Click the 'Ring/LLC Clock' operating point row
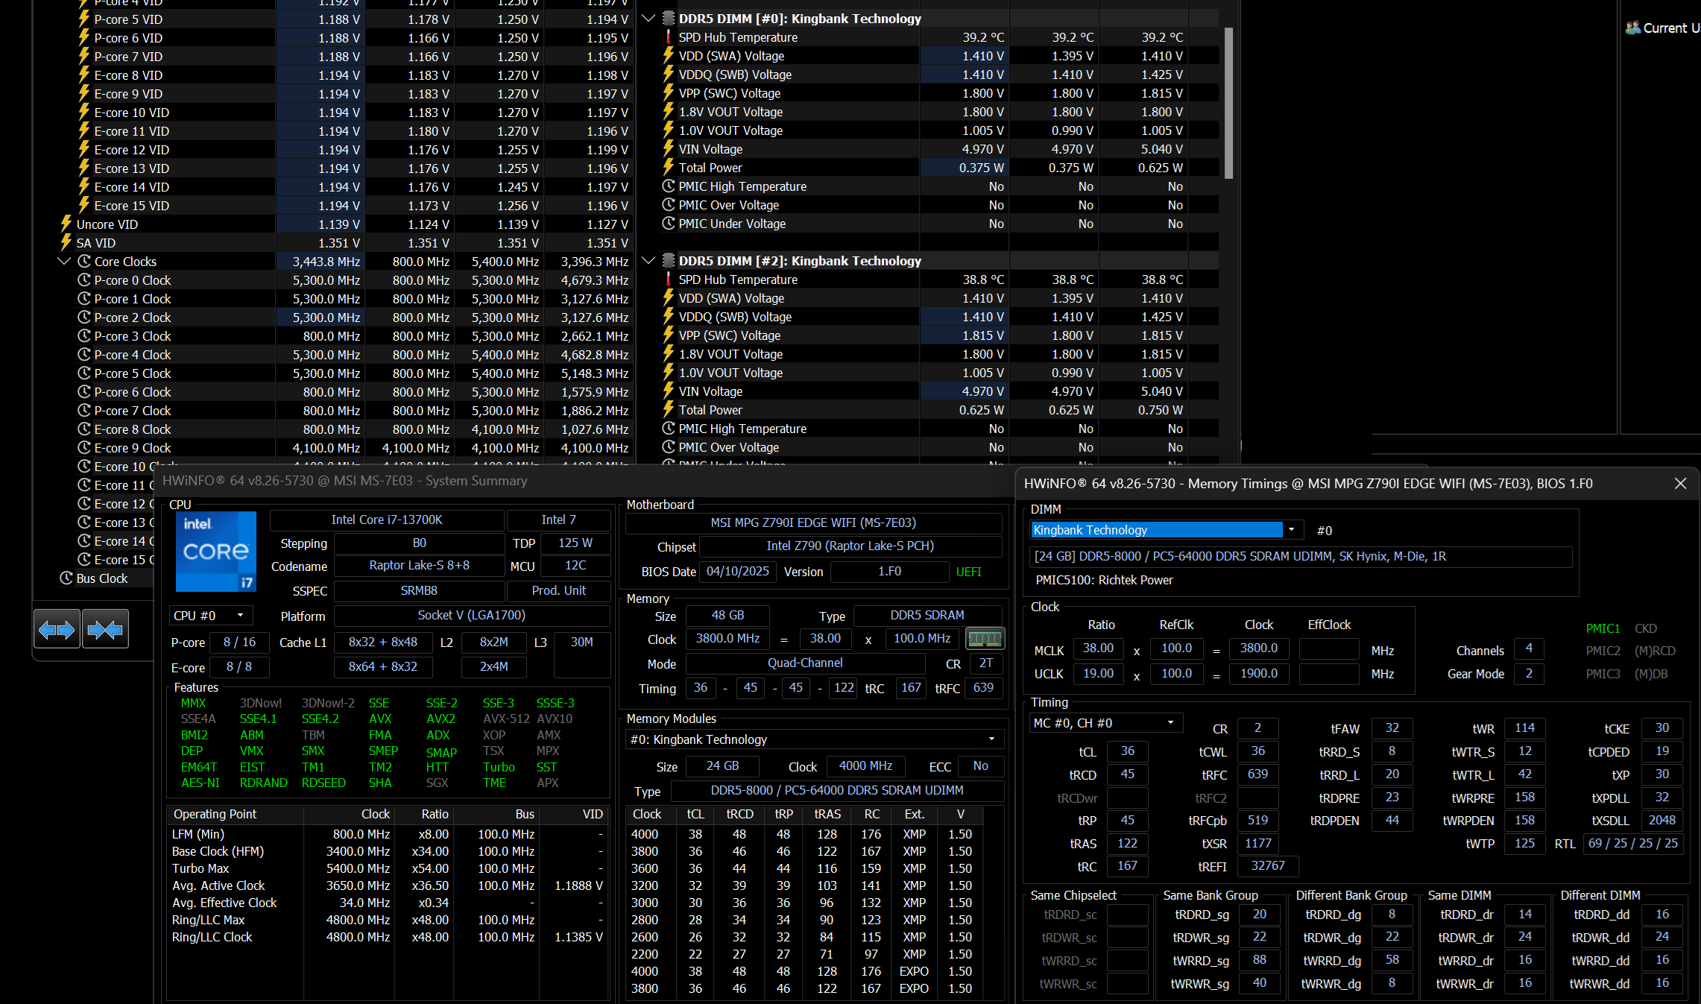The image size is (1701, 1004). 387,937
